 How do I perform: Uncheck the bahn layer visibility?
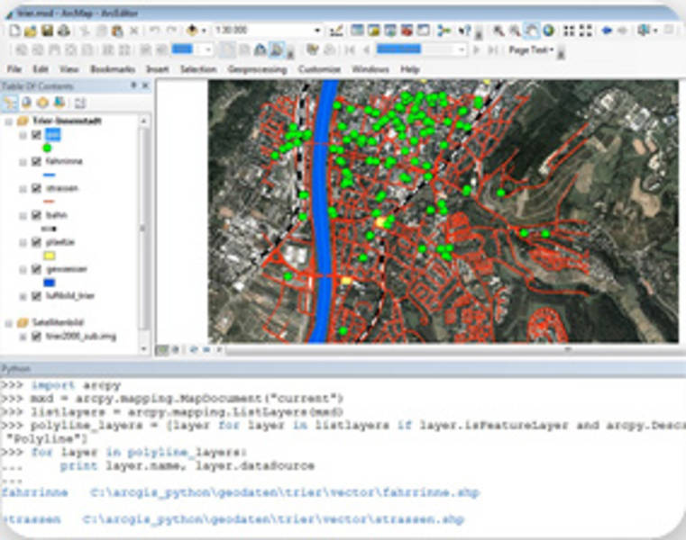36,215
